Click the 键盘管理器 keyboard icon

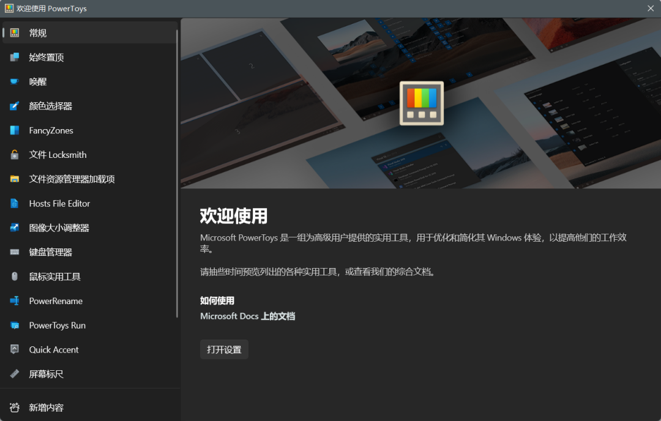(14, 252)
